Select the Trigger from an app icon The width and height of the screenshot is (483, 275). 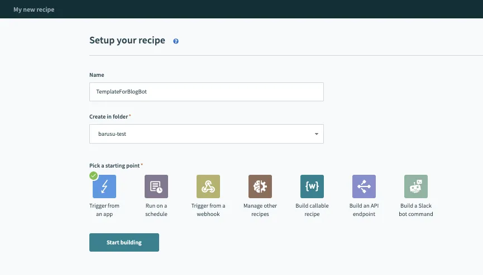point(104,186)
